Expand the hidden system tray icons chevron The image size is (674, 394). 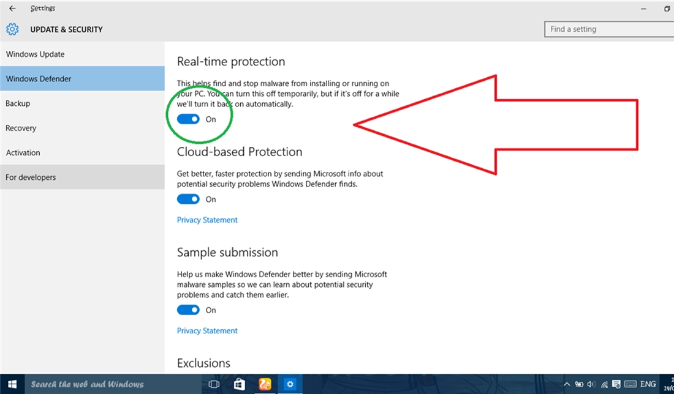[x=567, y=384]
